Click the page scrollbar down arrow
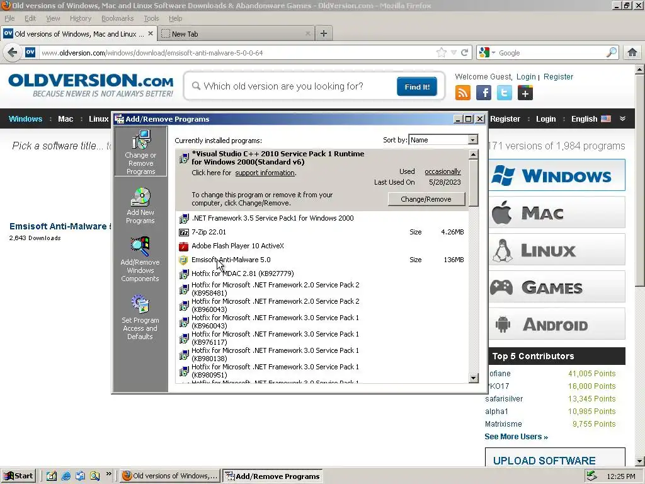The image size is (645, 484). pos(640,461)
